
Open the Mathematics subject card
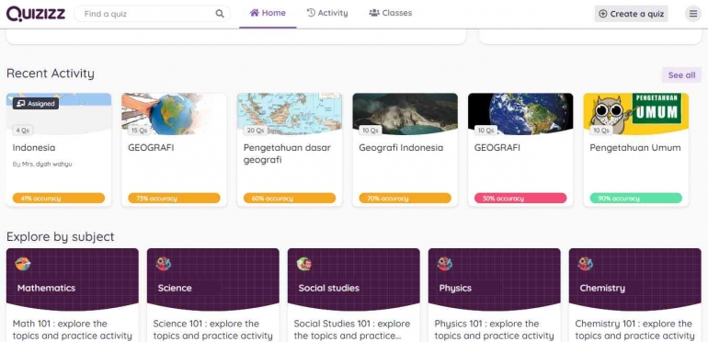pyautogui.click(x=73, y=295)
